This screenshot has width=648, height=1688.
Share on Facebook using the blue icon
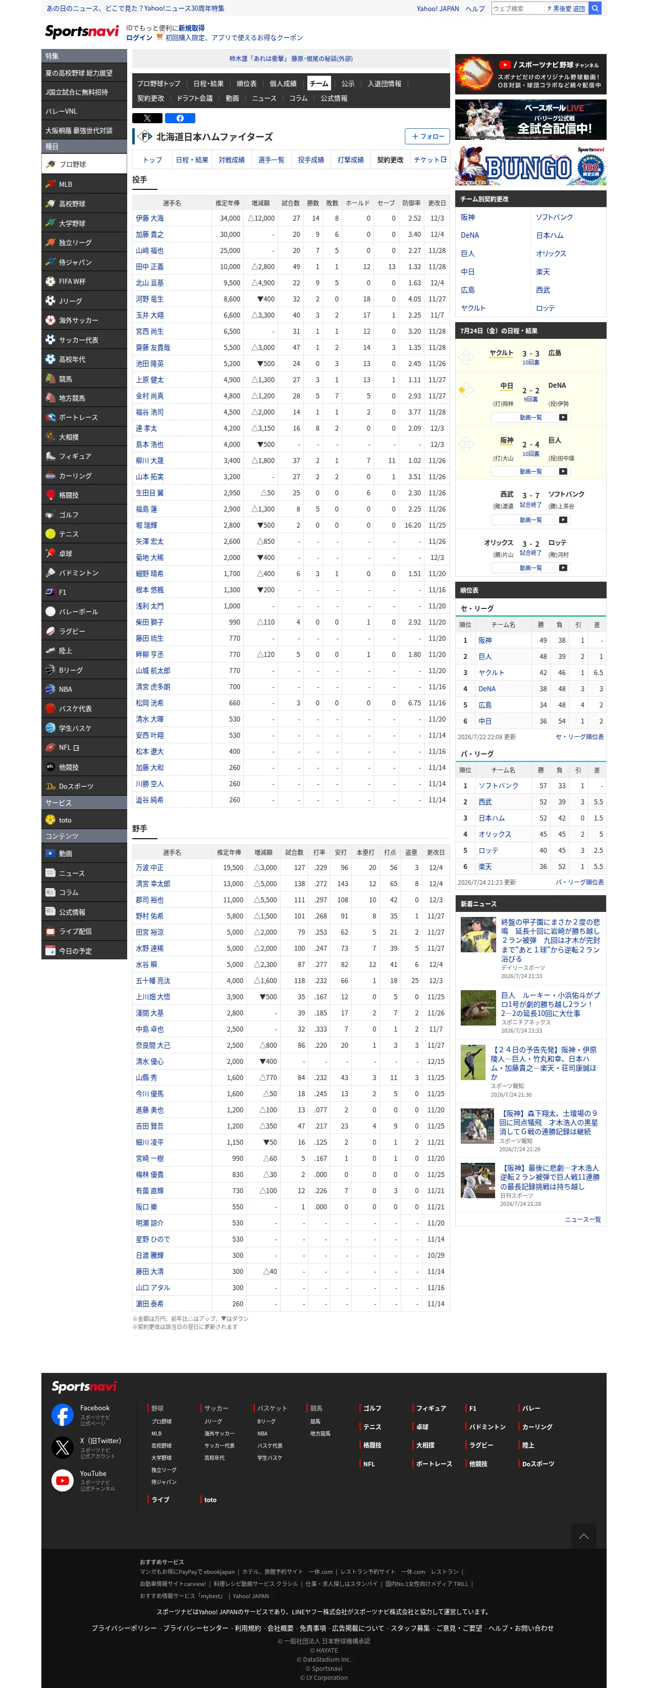click(x=180, y=118)
